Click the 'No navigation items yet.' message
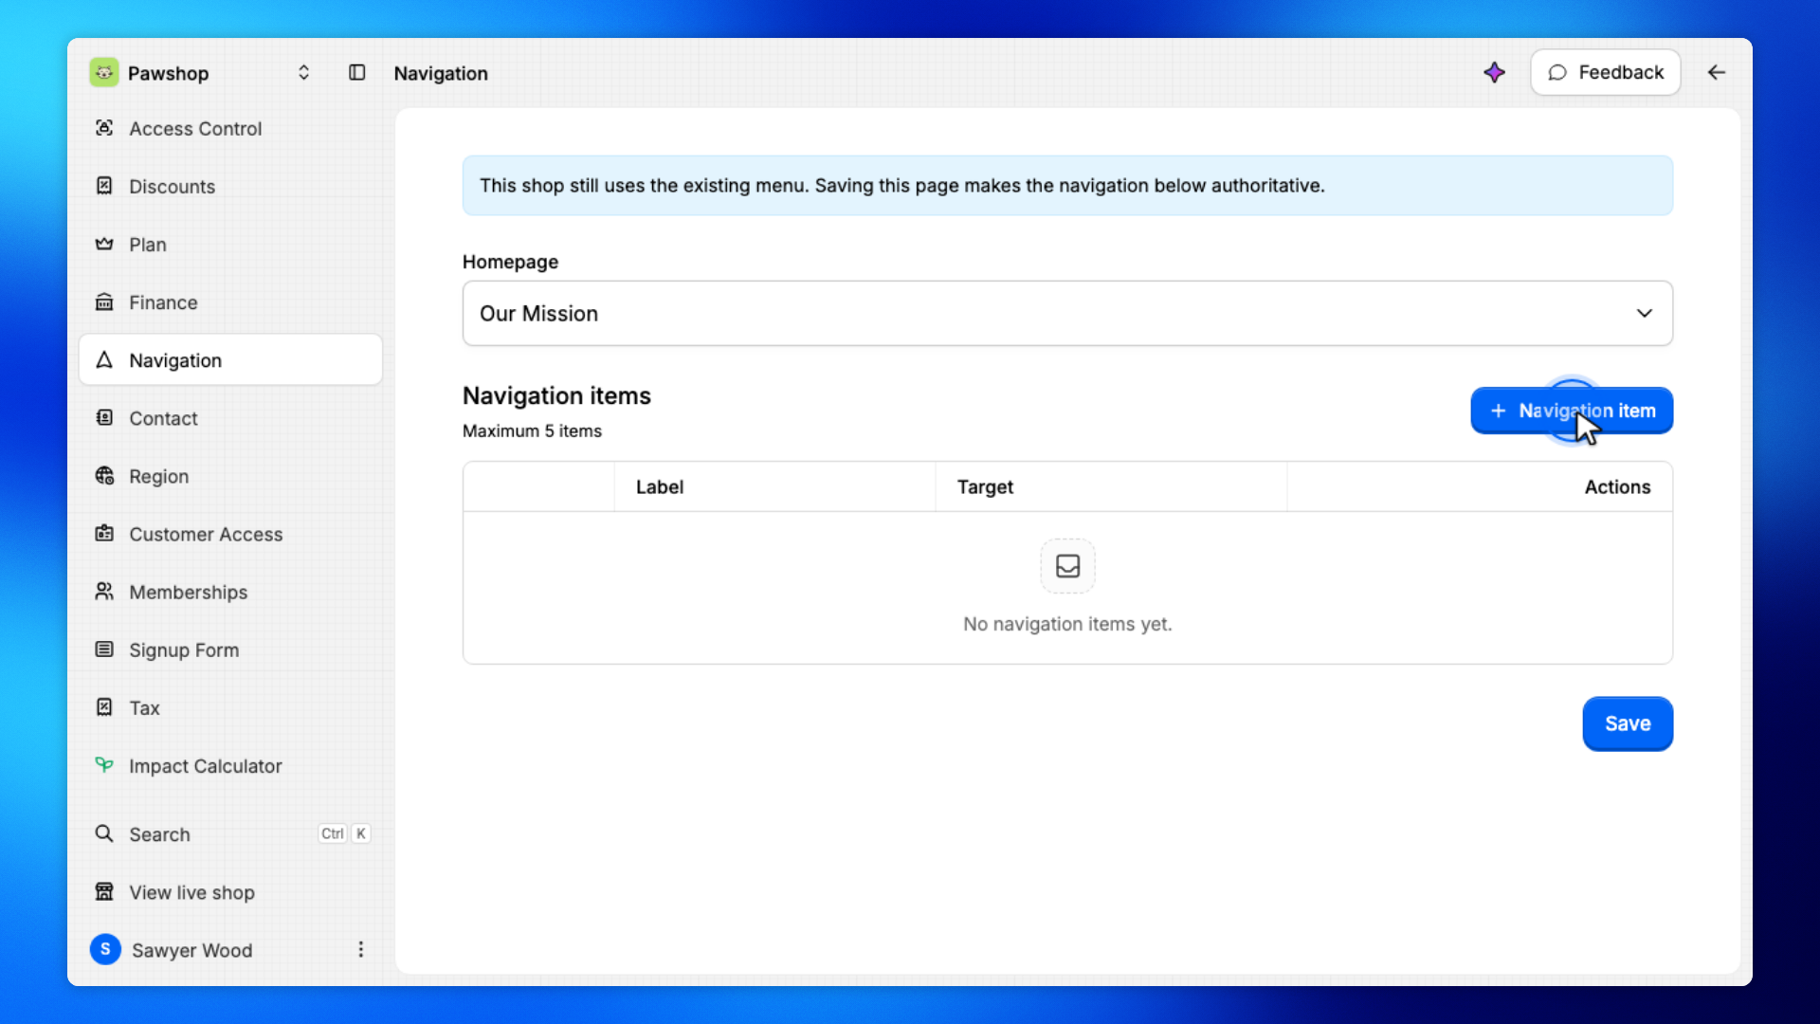The height and width of the screenshot is (1024, 1820). (1067, 624)
